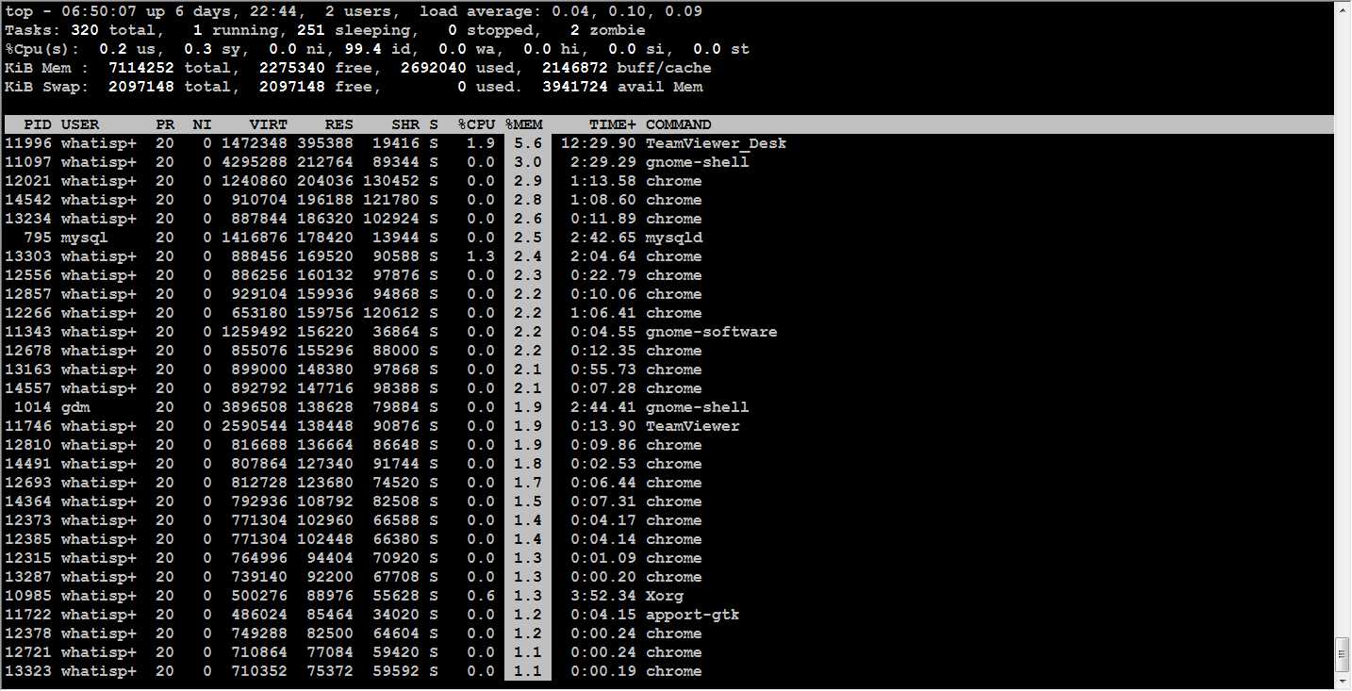Click the 1472348 VIRT value

(x=255, y=143)
